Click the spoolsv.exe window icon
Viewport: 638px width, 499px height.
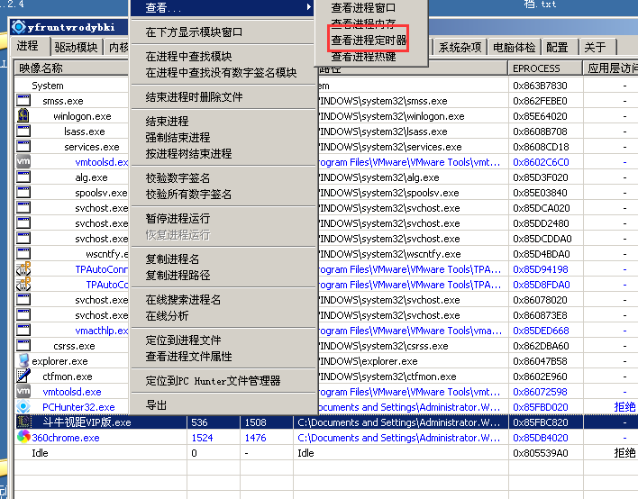point(23,193)
